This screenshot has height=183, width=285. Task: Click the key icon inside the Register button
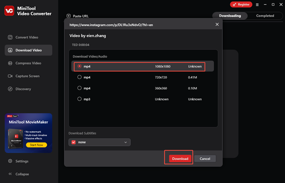234,5
